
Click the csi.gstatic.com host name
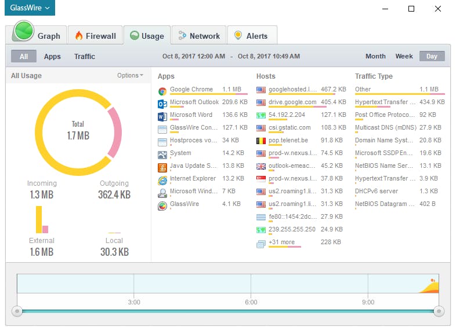click(289, 127)
